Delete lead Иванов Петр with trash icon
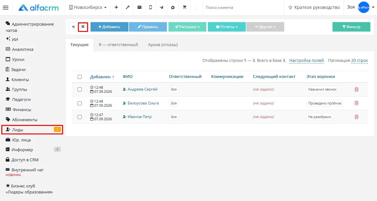Image resolution: width=377 pixels, height=201 pixels. click(x=356, y=117)
